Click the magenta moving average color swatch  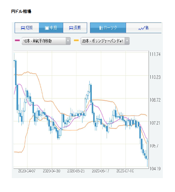17,40
